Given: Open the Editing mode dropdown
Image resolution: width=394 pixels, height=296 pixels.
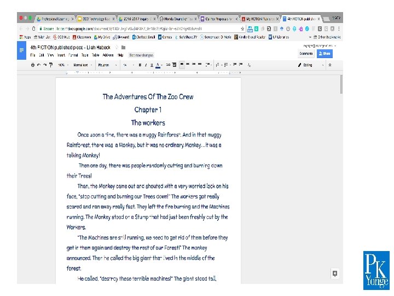Looking at the screenshot, I should click(x=311, y=65).
